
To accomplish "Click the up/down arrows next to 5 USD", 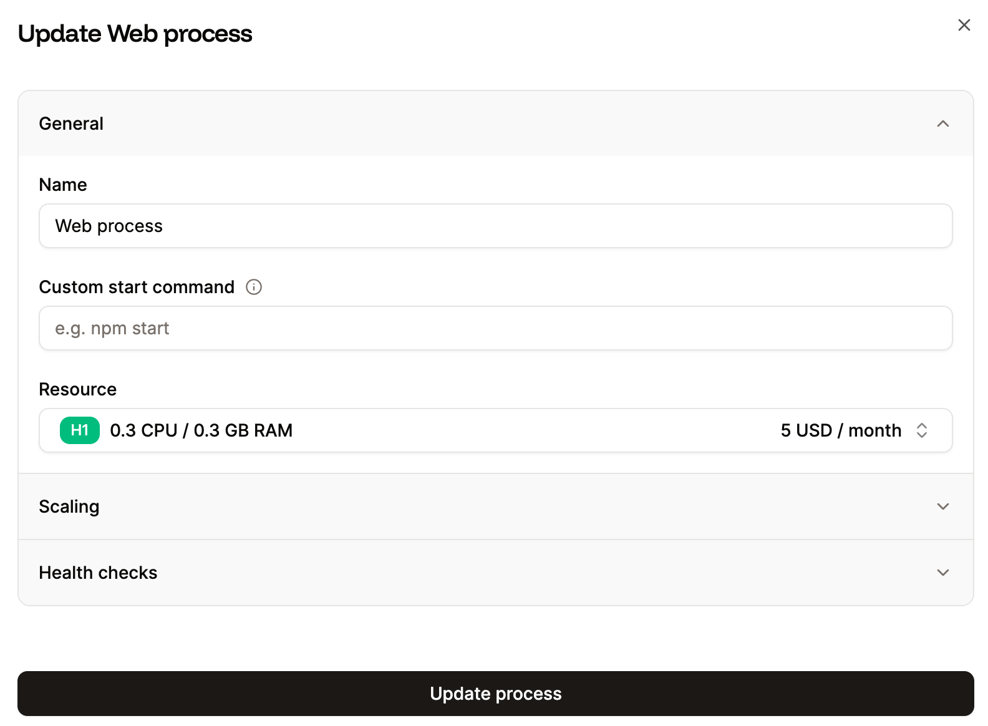I will pyautogui.click(x=923, y=430).
